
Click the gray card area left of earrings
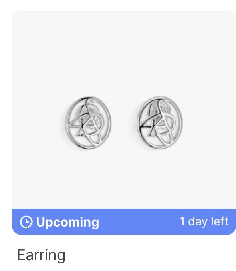[x=37, y=123]
